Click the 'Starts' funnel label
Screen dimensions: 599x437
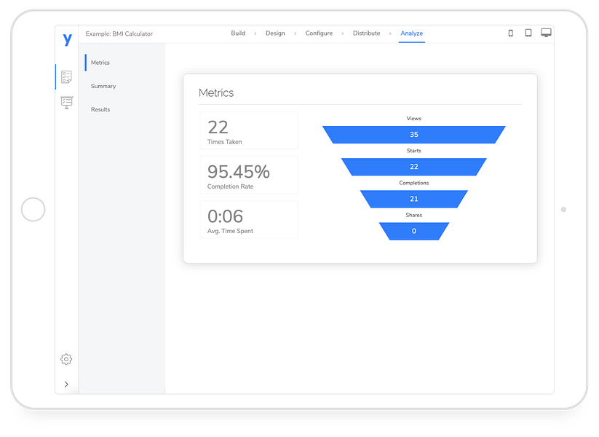(413, 151)
